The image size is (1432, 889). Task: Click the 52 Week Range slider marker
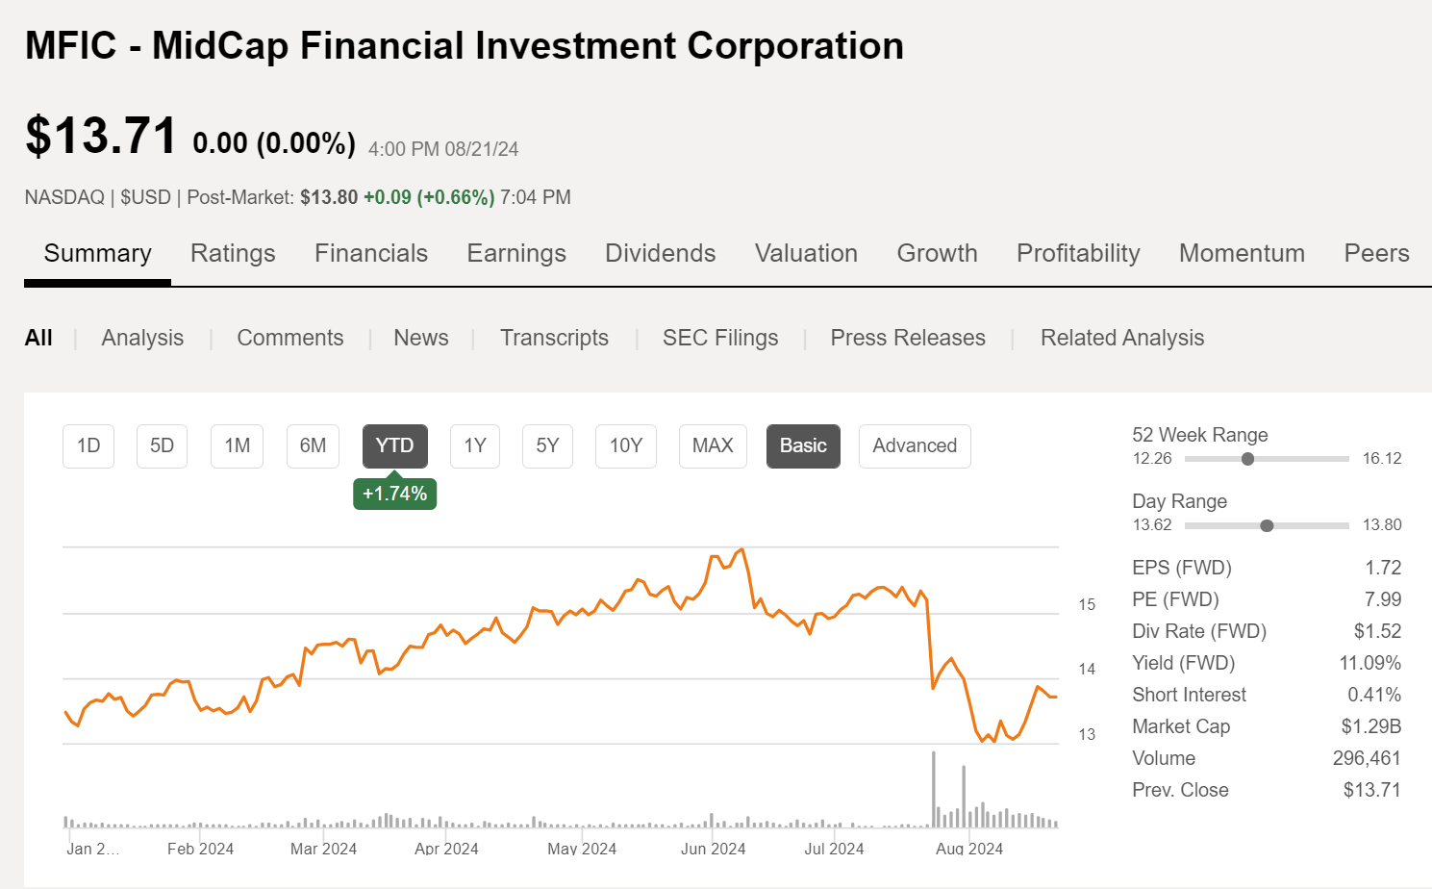1248,459
